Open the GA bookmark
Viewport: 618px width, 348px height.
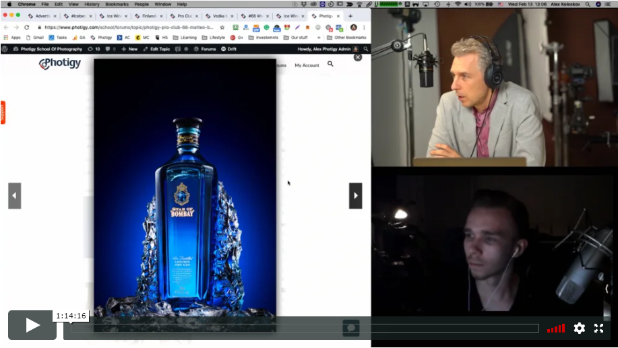click(79, 38)
